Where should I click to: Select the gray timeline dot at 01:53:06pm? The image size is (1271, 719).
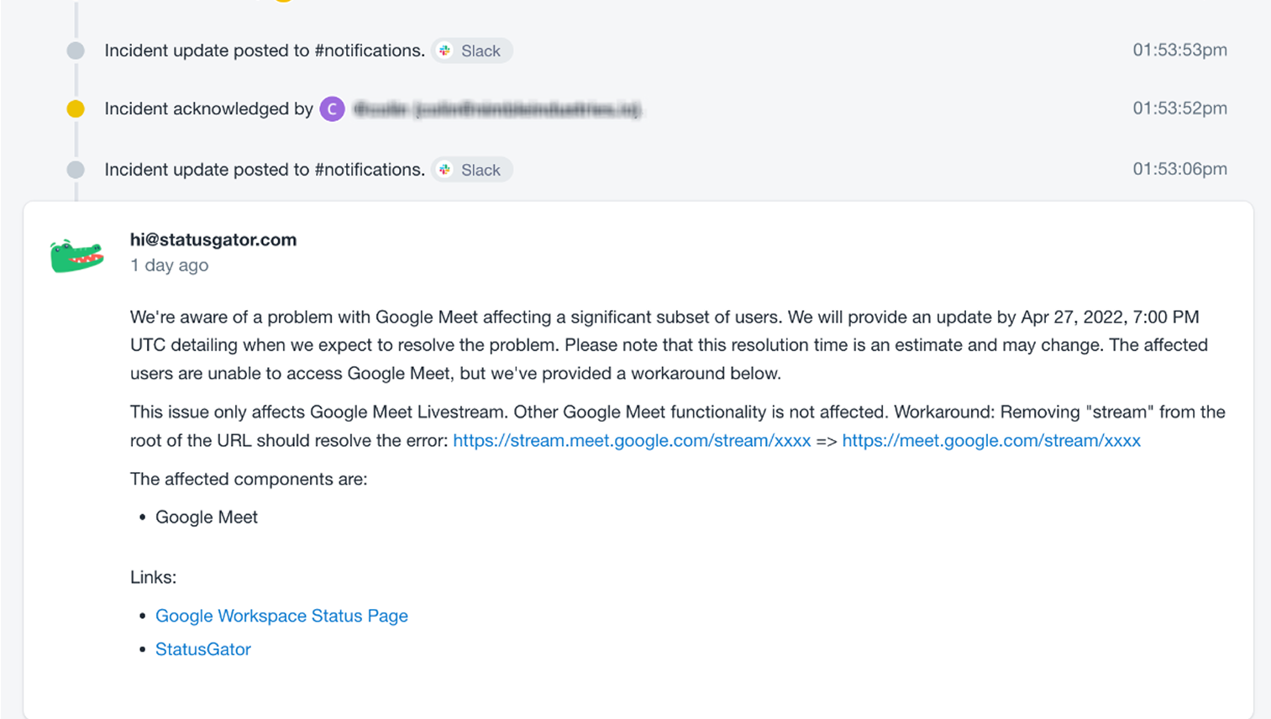pos(76,170)
